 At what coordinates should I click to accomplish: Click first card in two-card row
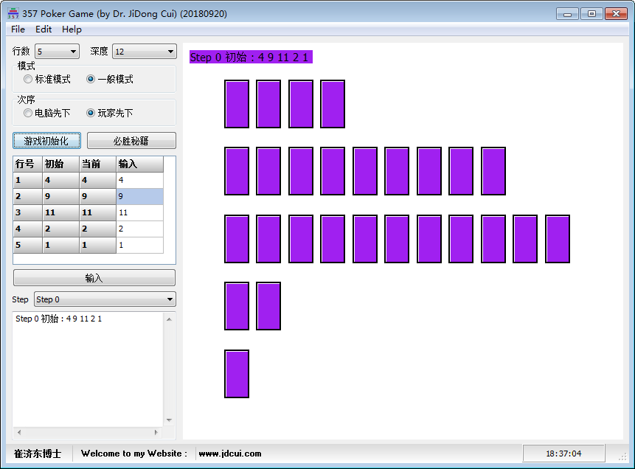[x=237, y=306]
